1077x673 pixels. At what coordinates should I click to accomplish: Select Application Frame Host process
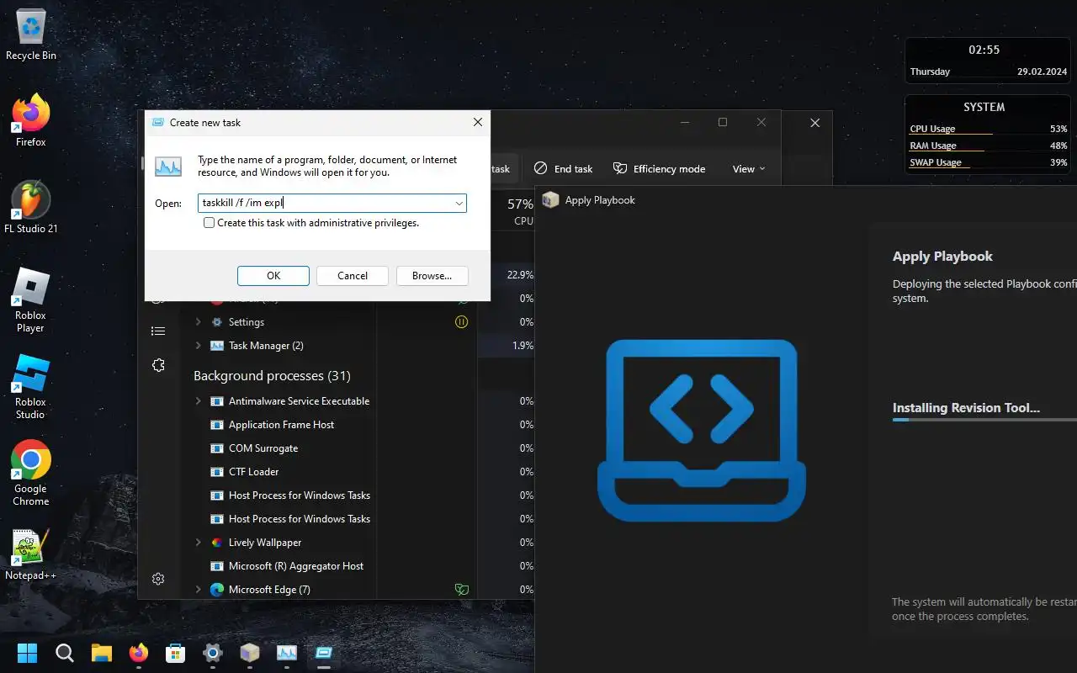click(x=281, y=424)
